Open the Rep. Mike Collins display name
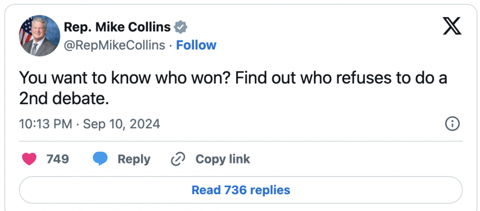This screenshot has width=480, height=211. point(117,27)
